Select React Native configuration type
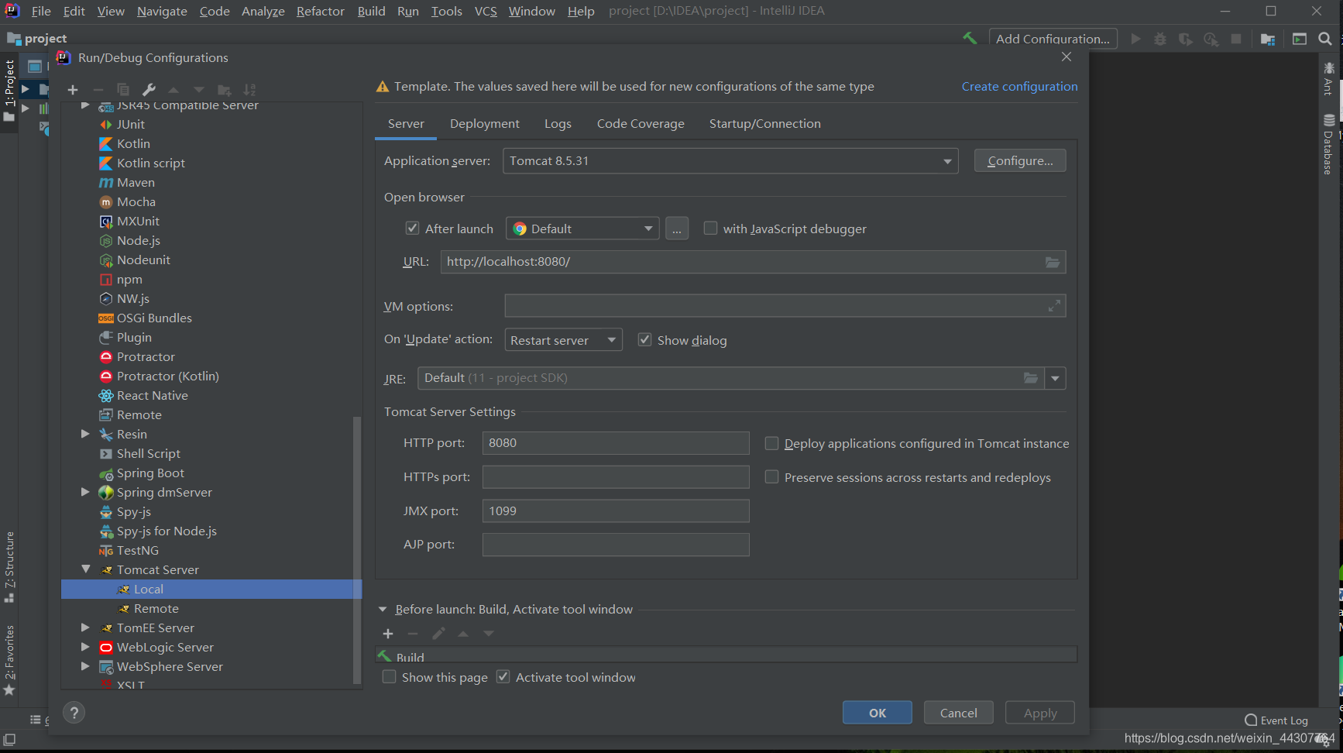 [152, 396]
